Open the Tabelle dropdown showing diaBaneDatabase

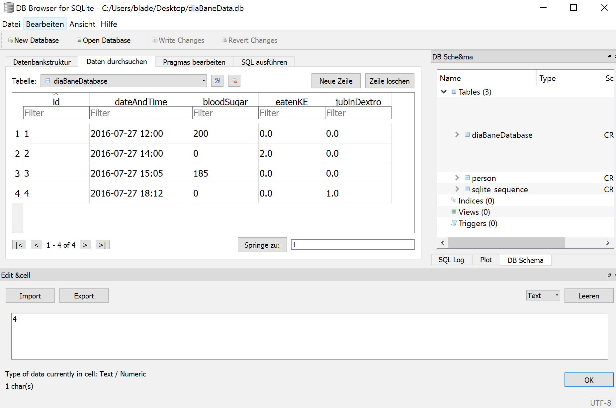tap(124, 81)
